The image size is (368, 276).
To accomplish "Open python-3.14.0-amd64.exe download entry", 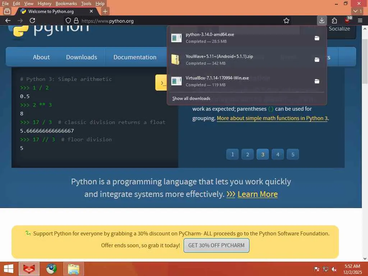I will coord(239,38).
